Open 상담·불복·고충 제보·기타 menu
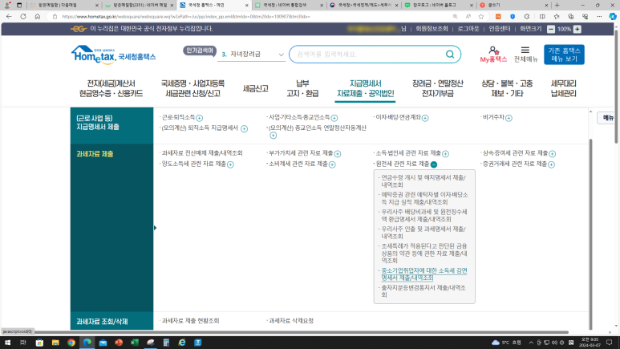The image size is (620, 349). 507,88
